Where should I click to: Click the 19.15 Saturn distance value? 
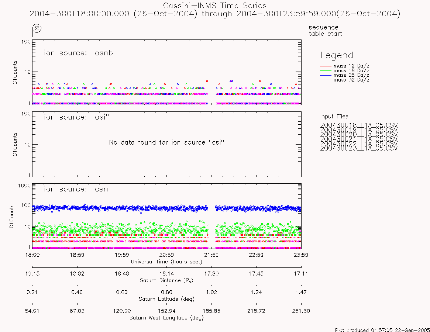coord(32,274)
